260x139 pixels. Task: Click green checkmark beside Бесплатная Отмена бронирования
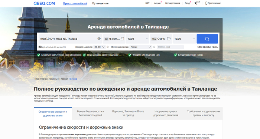coord(39,55)
